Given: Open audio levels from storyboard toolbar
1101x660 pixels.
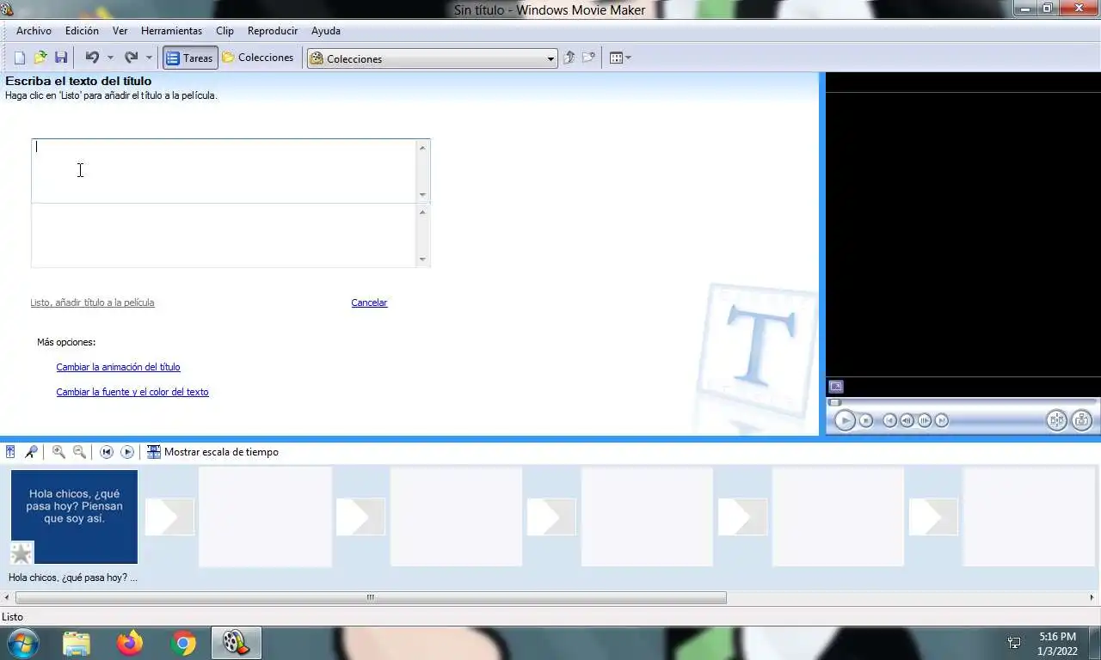Looking at the screenshot, I should coord(10,452).
